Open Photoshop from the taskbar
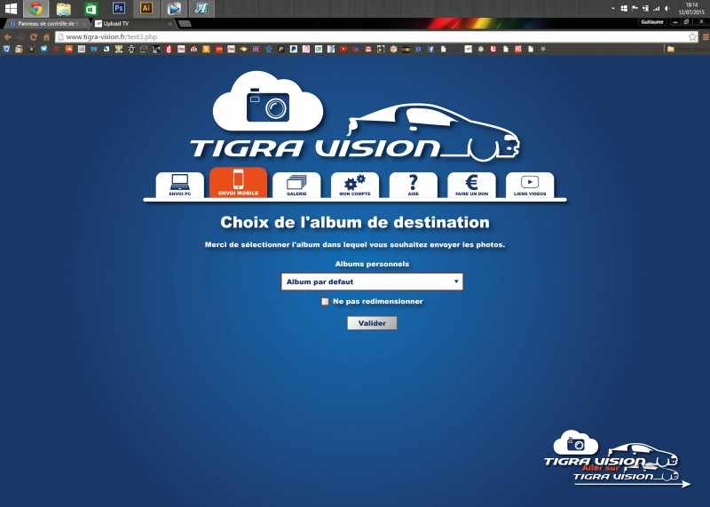The width and height of the screenshot is (710, 507). click(118, 8)
